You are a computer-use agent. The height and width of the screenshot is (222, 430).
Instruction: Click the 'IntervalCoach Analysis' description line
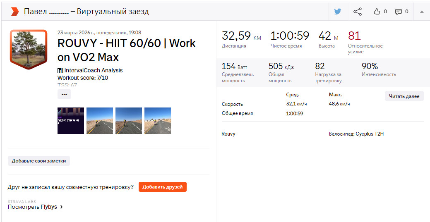pyautogui.click(x=90, y=70)
